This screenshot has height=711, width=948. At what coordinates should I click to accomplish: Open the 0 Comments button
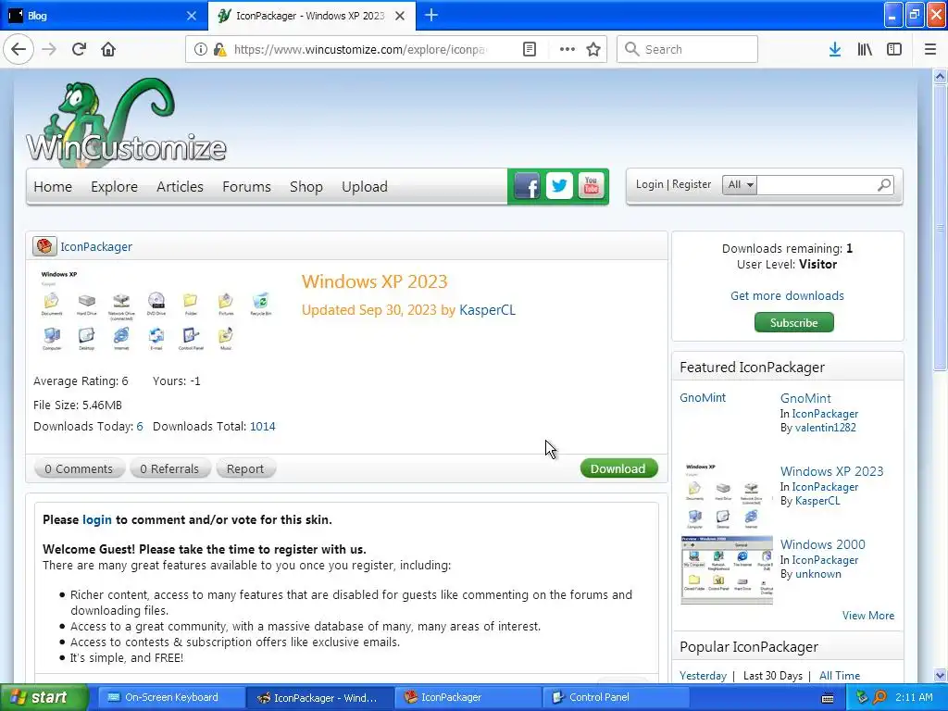(80, 468)
